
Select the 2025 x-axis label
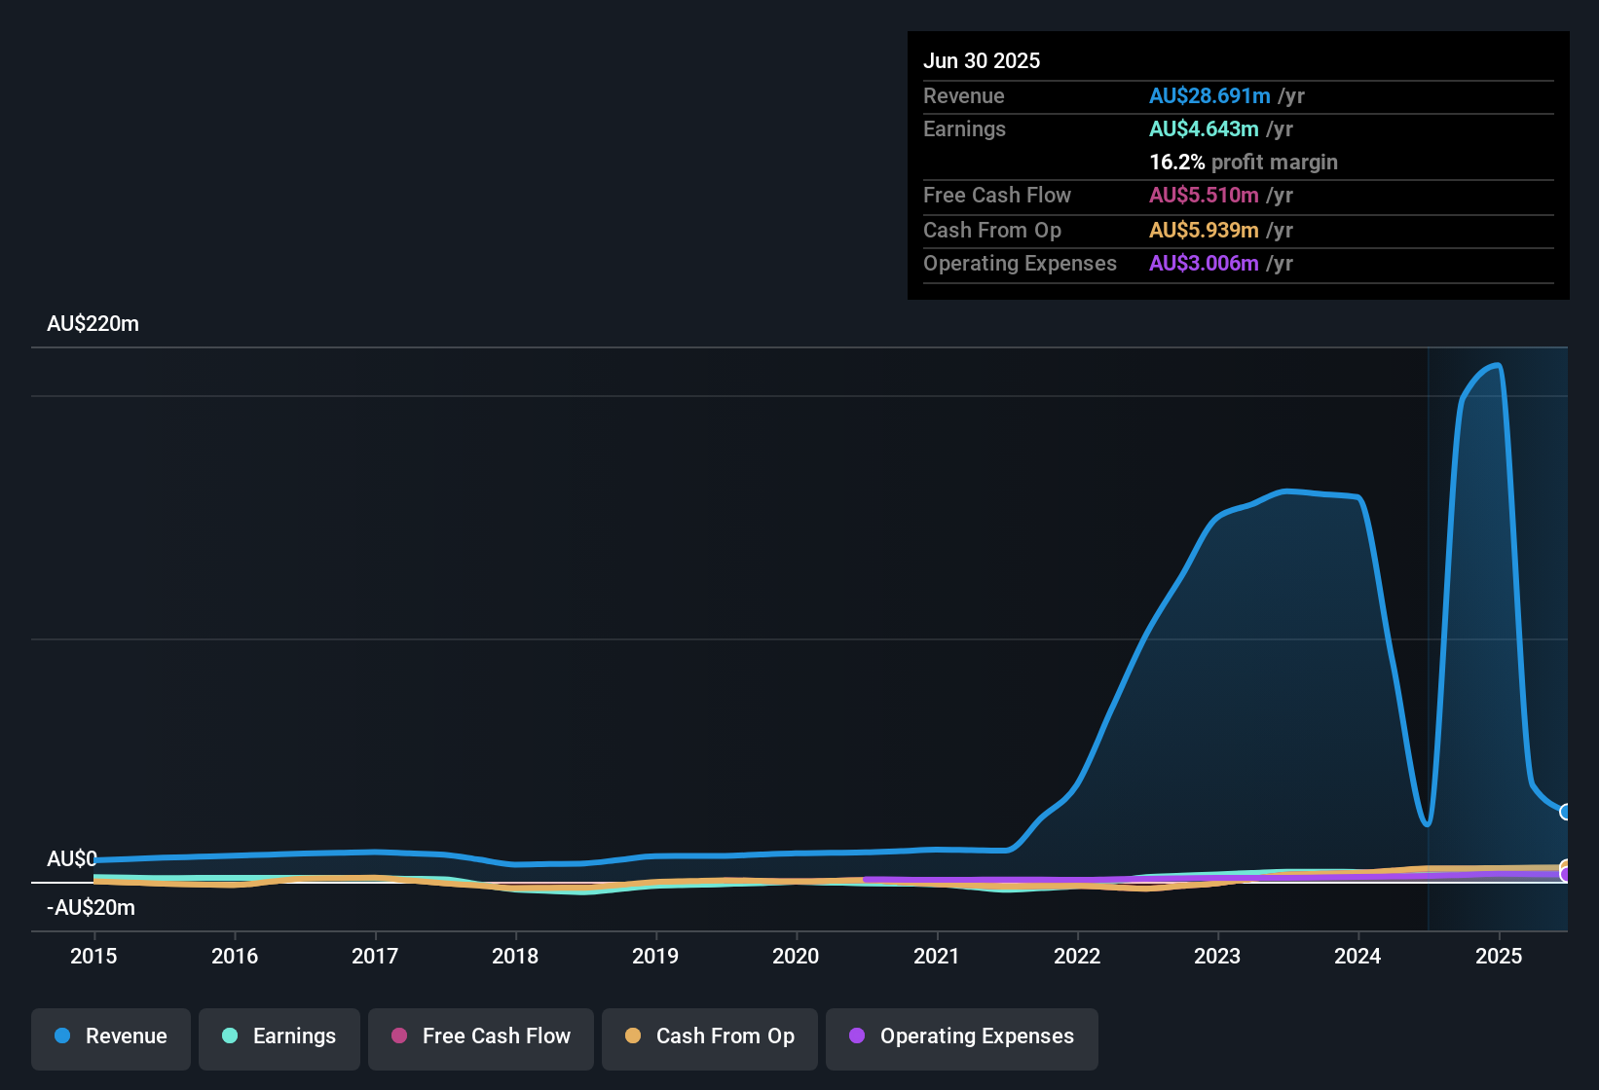click(x=1499, y=956)
